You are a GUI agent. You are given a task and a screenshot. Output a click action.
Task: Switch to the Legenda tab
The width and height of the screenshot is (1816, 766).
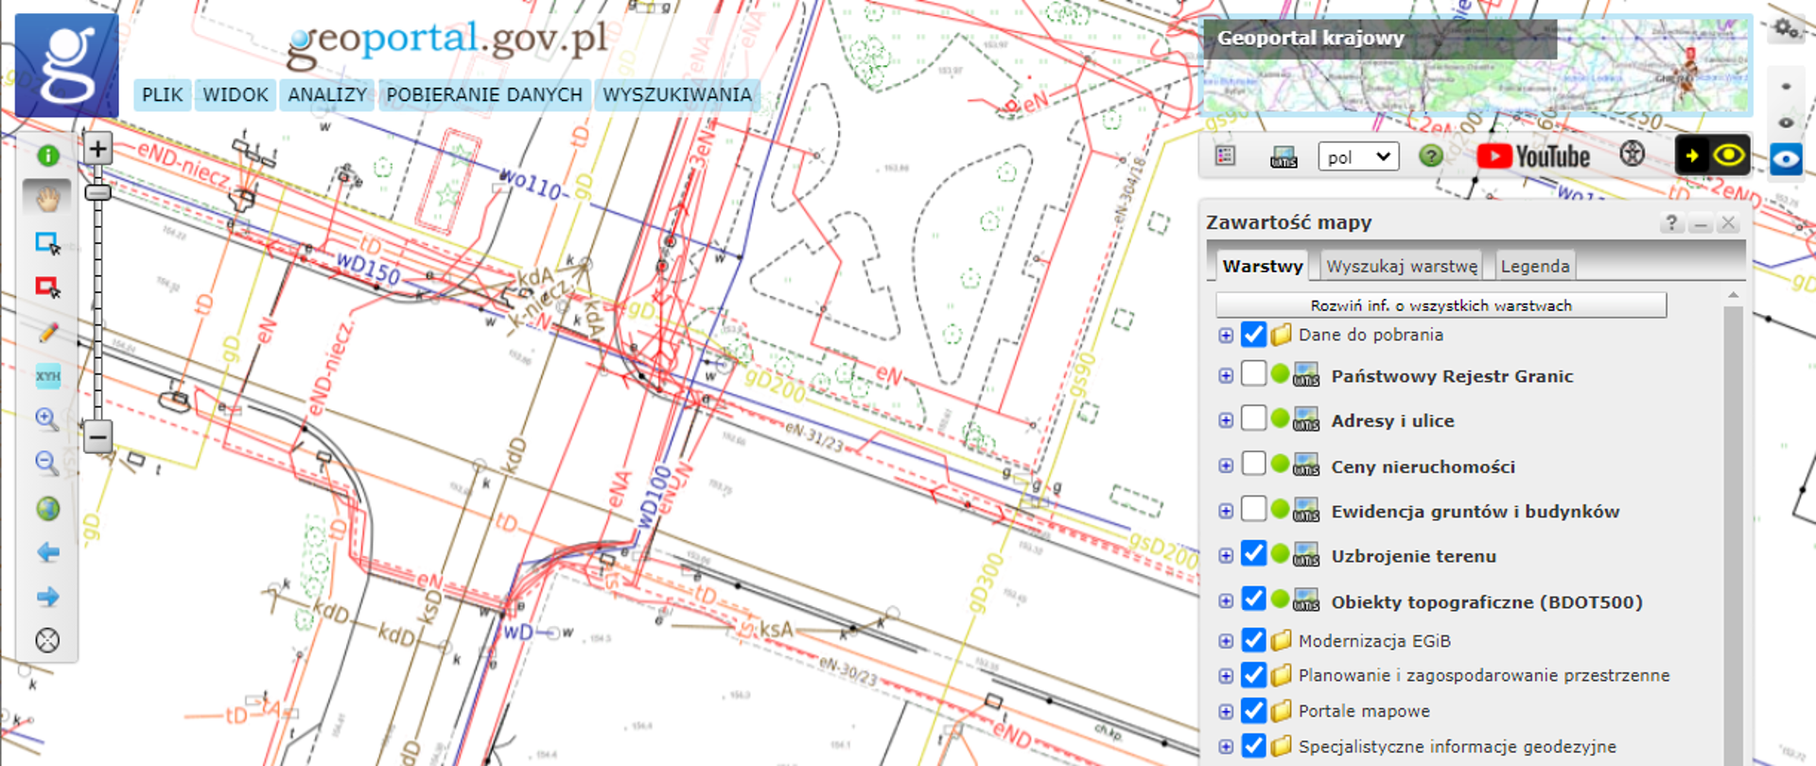[x=1534, y=267]
